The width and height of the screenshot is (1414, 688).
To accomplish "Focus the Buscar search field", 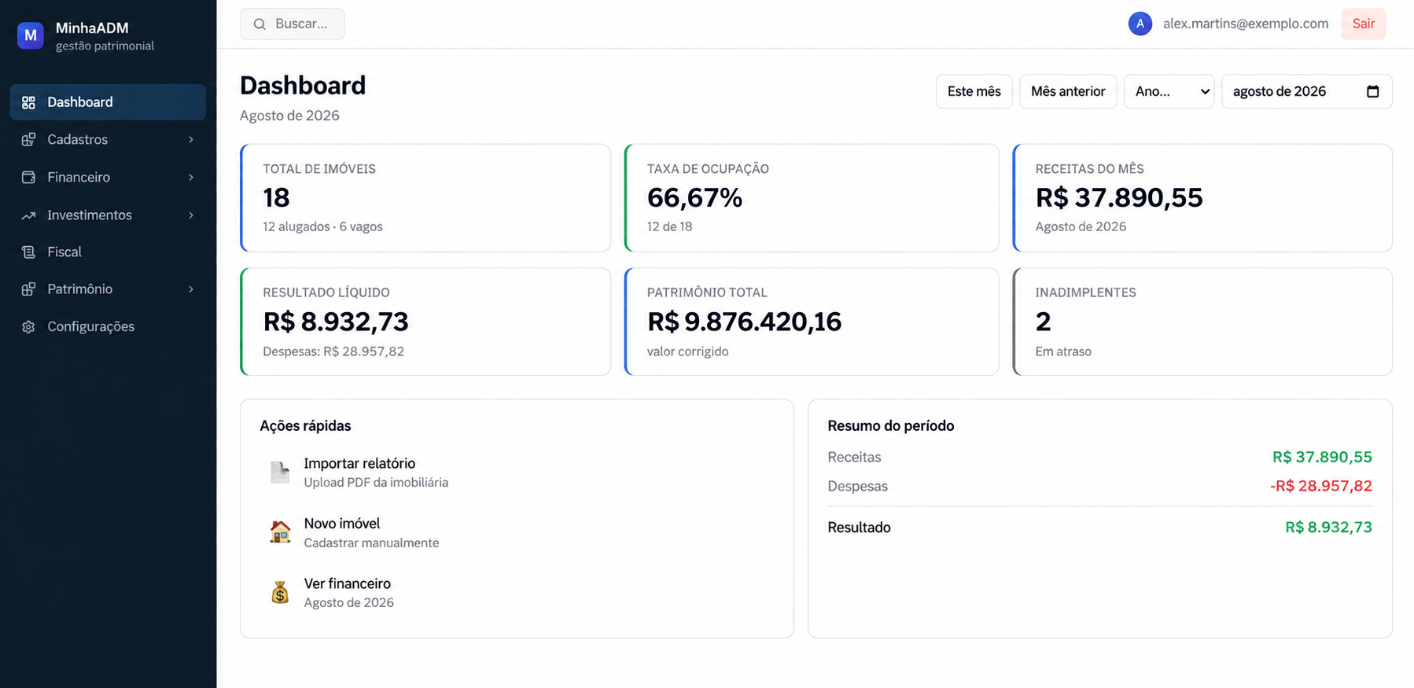I will click(x=293, y=24).
